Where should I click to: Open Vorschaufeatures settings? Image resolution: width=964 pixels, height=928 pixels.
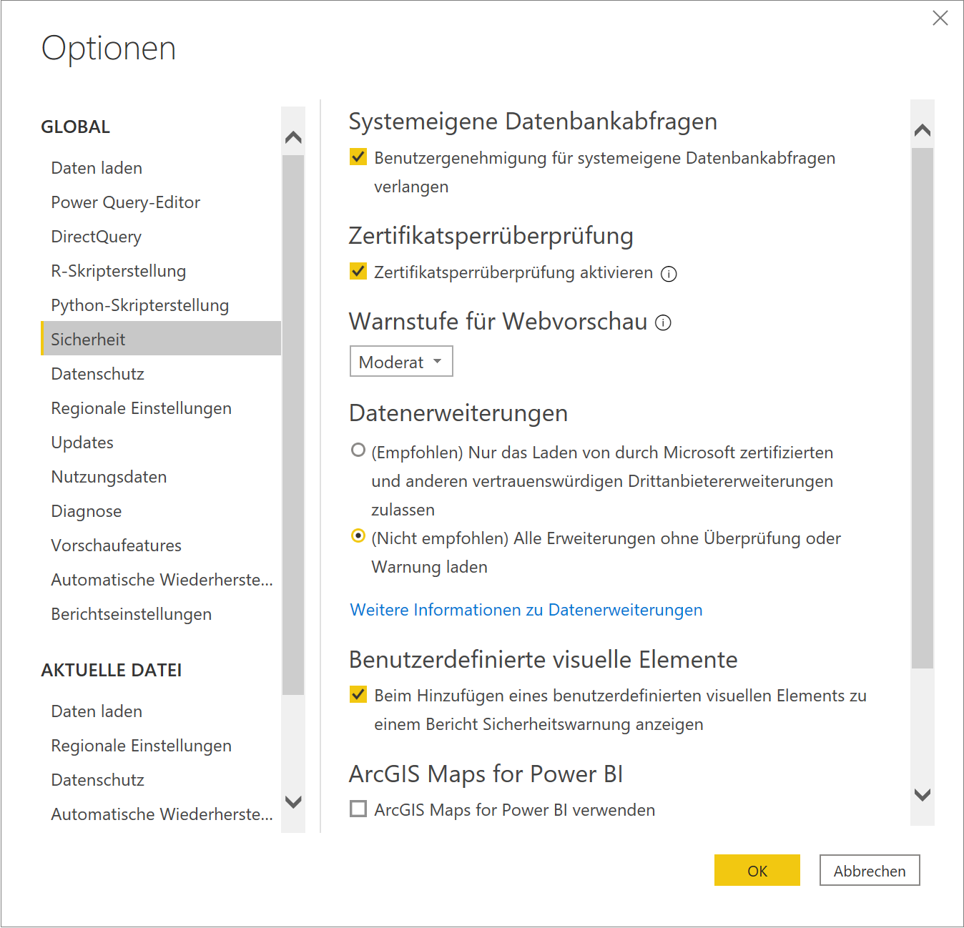[x=161, y=546]
